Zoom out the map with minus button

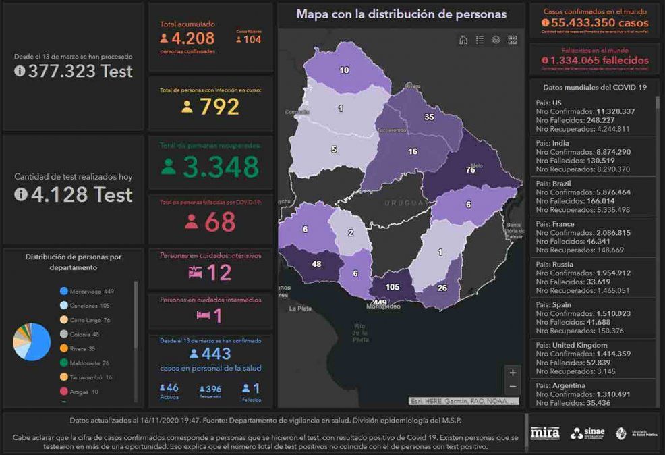click(513, 387)
